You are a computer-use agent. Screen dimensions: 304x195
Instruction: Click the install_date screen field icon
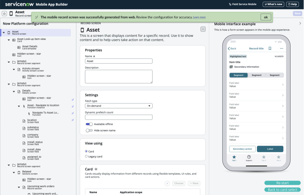tap(24, 151)
